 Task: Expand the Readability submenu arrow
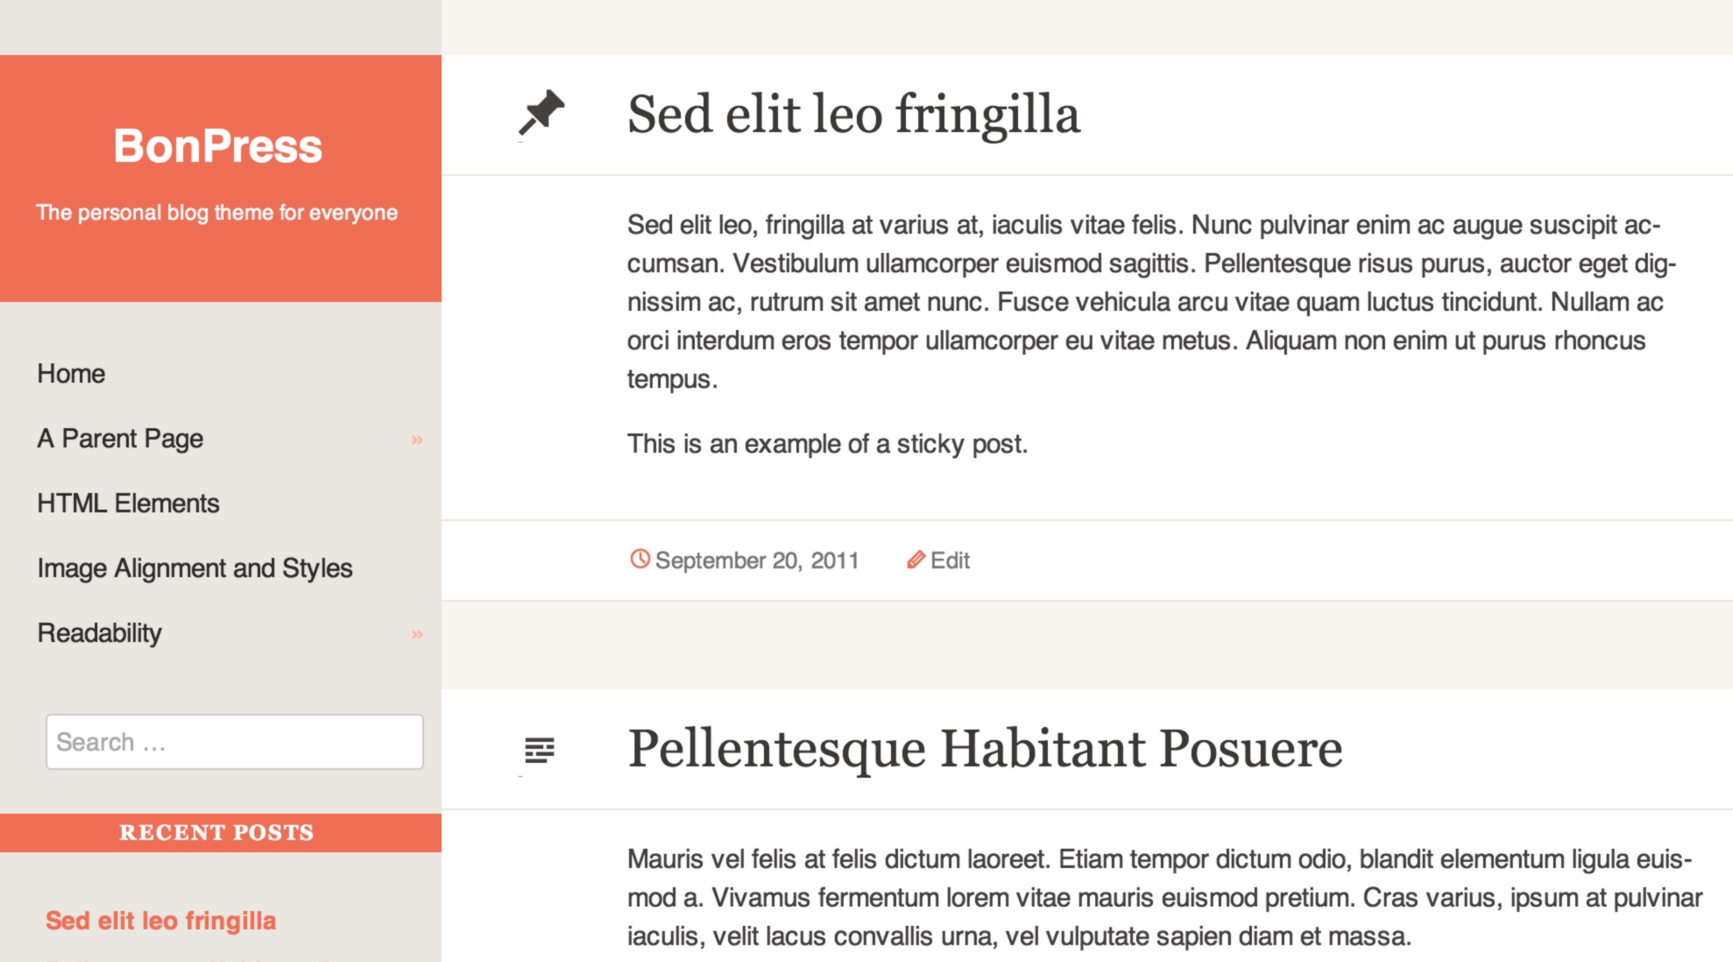click(x=417, y=634)
